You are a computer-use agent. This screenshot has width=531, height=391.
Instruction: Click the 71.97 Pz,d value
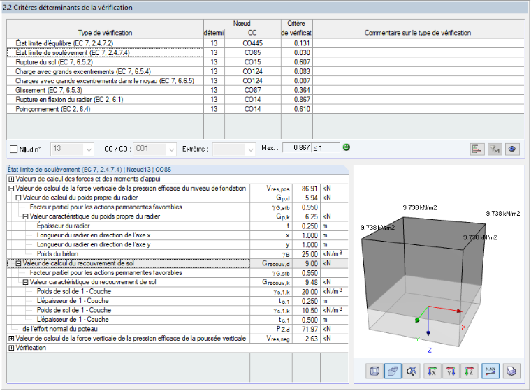click(x=306, y=329)
